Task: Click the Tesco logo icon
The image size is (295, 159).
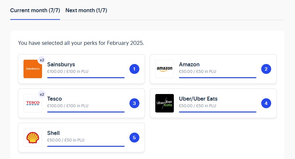Action: (33, 103)
